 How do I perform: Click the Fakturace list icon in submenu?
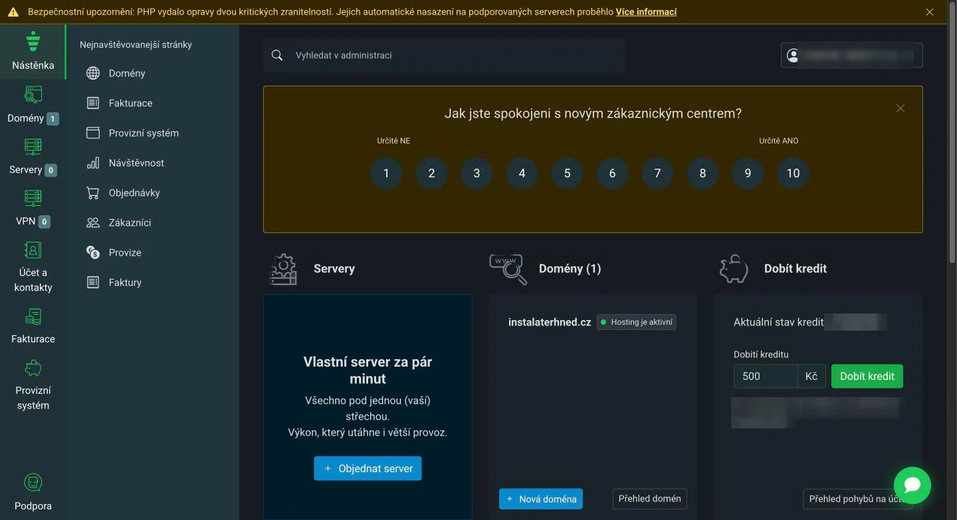[93, 103]
